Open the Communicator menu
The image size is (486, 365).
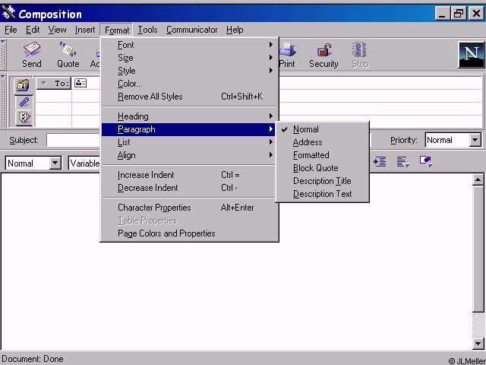tap(191, 30)
